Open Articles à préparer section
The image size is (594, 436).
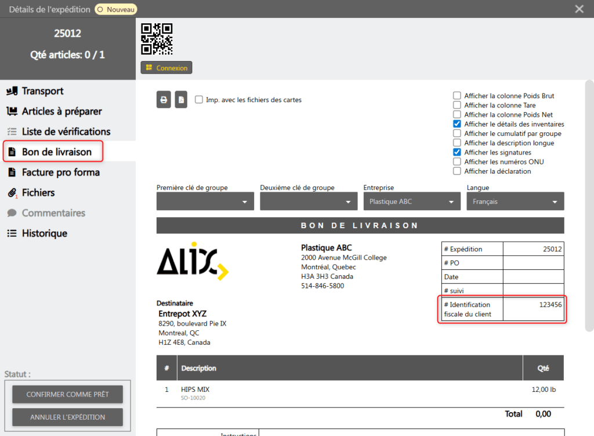61,111
